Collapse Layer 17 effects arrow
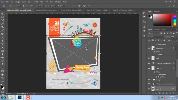 pyautogui.click(x=175, y=68)
